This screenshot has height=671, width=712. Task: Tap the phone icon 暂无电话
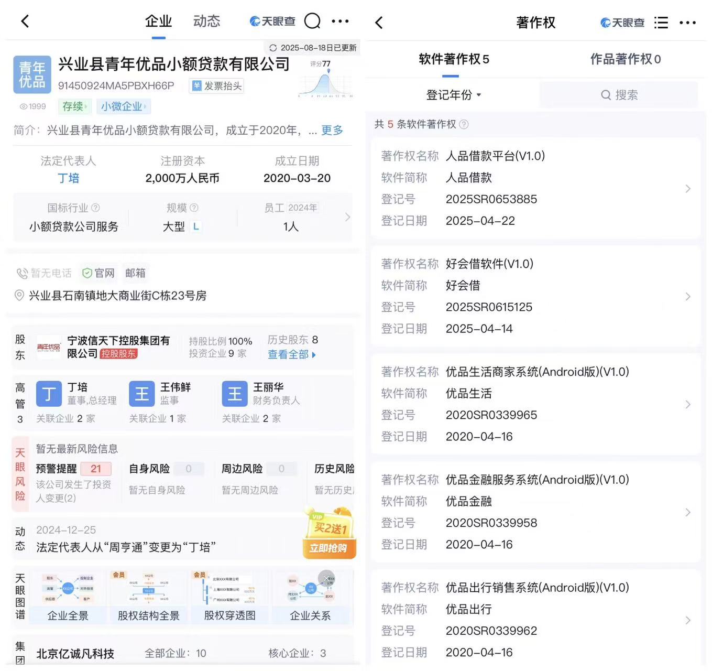[x=22, y=273]
